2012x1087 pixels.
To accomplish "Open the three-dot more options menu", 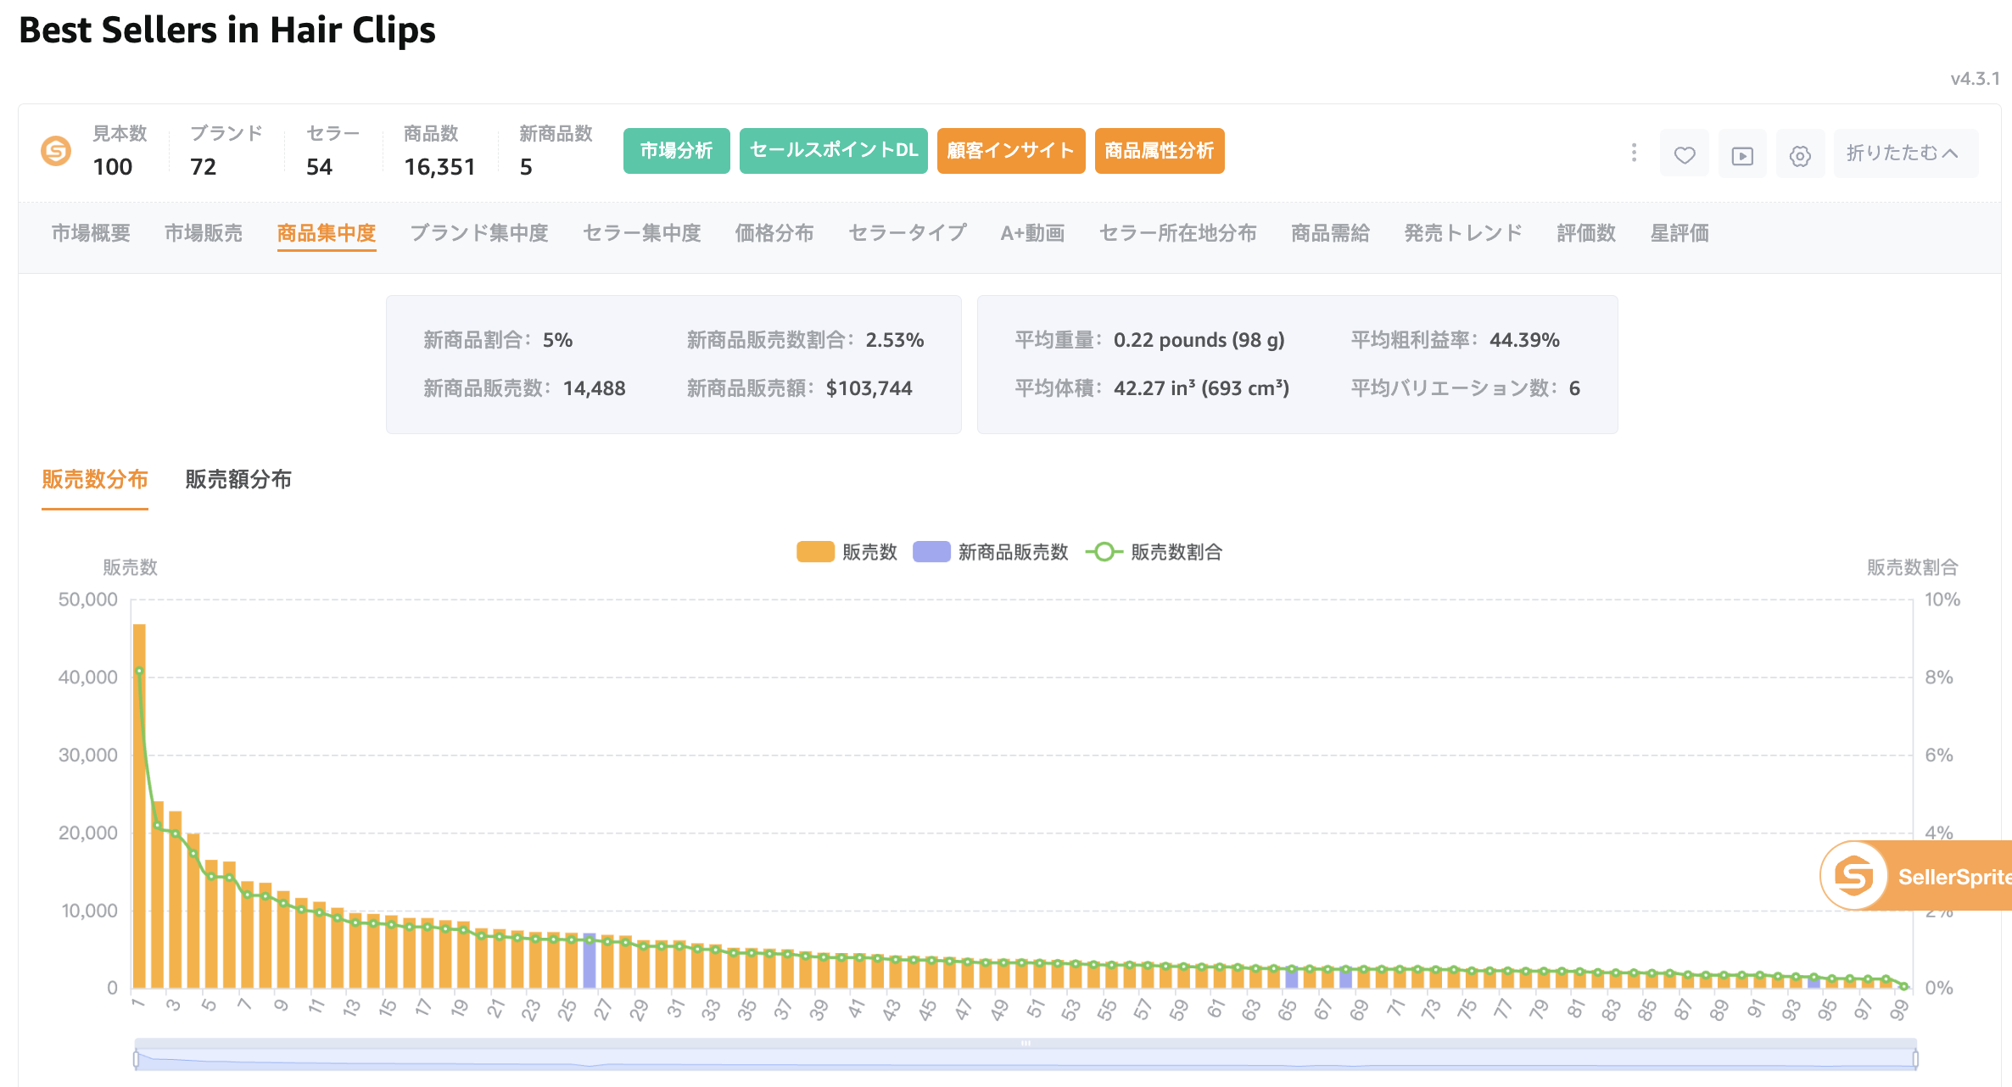I will [1634, 153].
